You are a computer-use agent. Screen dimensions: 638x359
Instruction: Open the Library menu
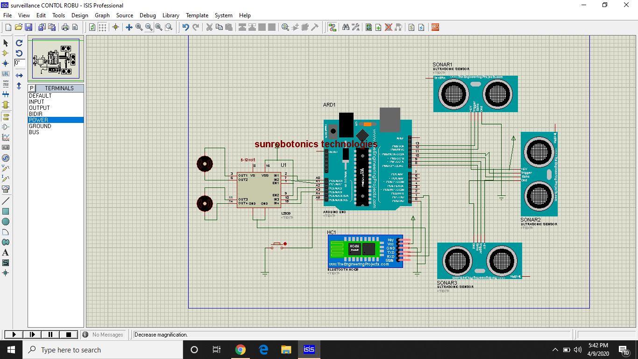171,15
